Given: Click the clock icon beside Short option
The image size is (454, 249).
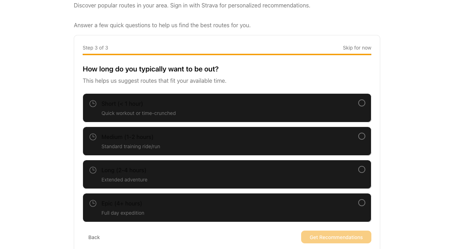Looking at the screenshot, I should coord(93,104).
